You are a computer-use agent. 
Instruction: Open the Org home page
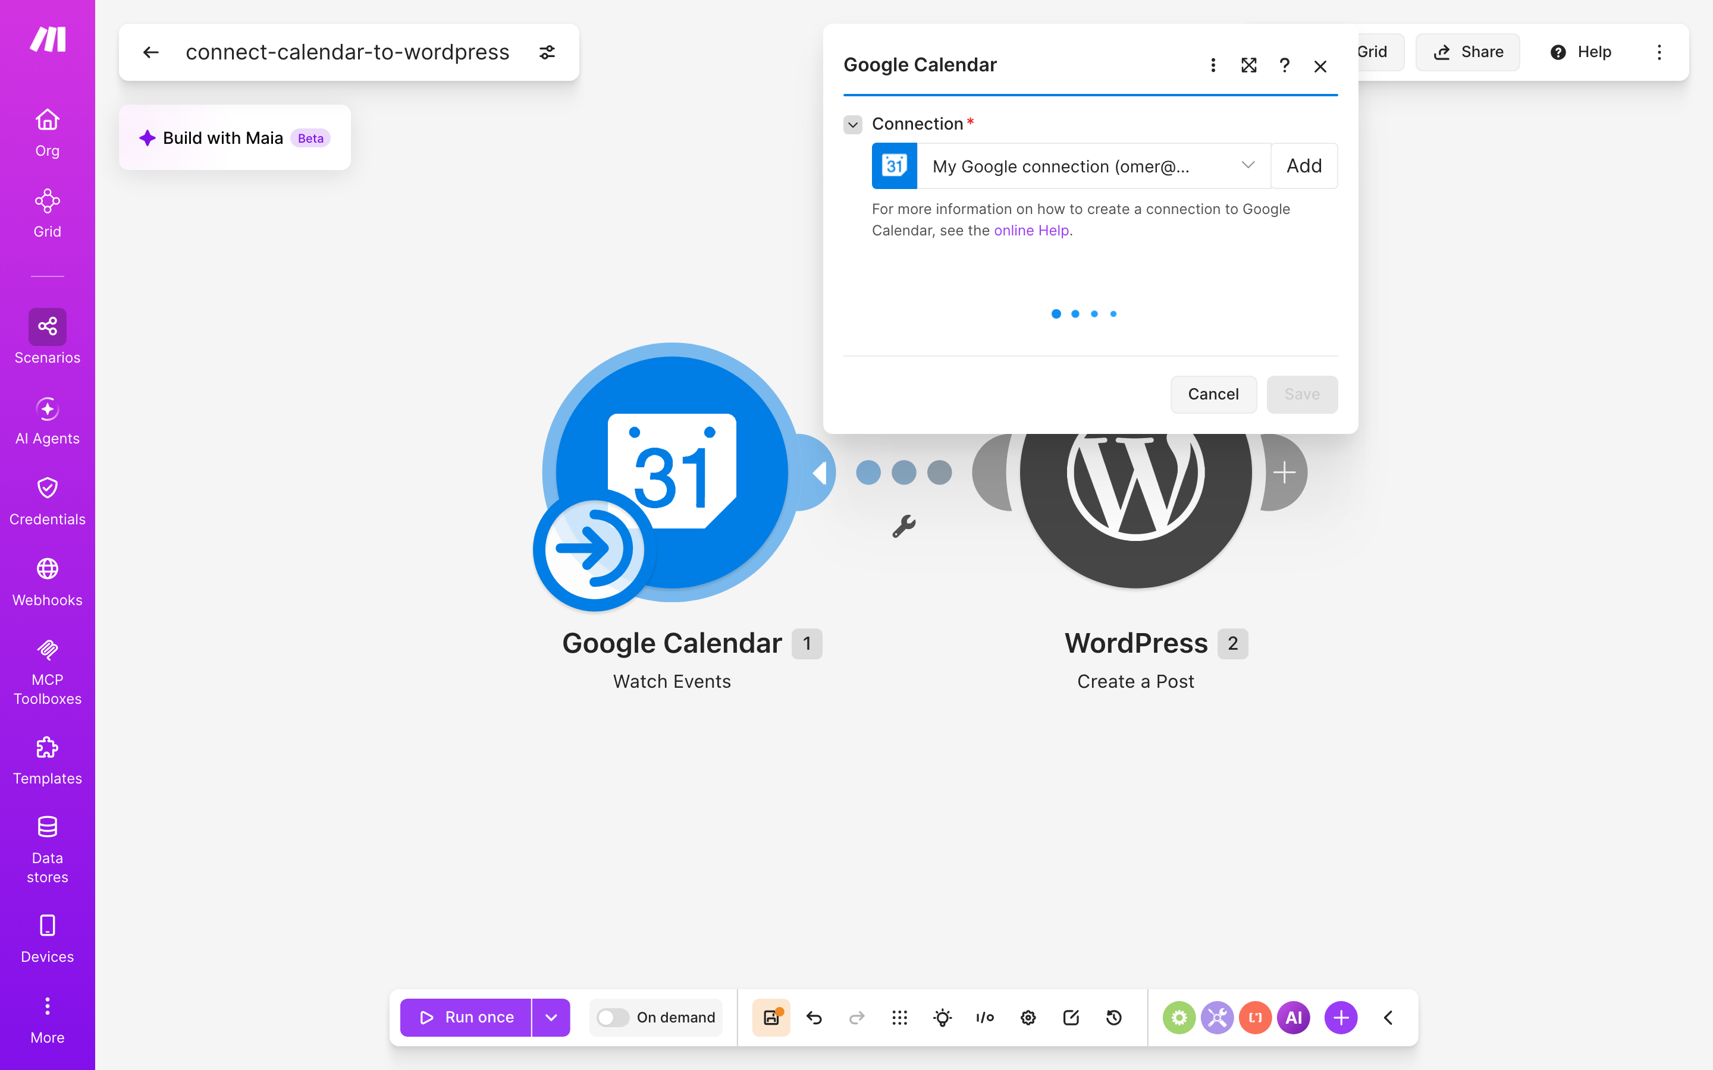coord(48,133)
